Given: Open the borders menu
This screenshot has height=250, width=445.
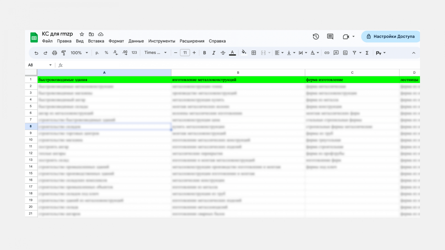Looking at the screenshot, I should coord(254,53).
